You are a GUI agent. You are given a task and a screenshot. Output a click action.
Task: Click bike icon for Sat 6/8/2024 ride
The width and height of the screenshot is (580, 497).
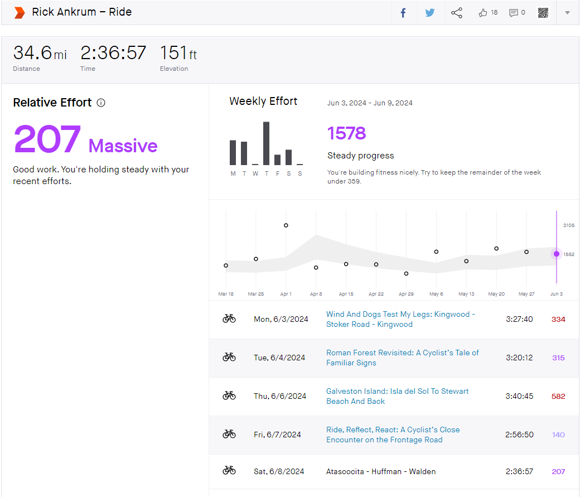tap(229, 471)
